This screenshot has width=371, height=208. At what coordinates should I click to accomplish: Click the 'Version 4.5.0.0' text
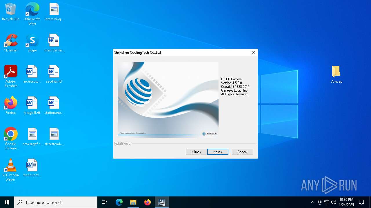(231, 83)
